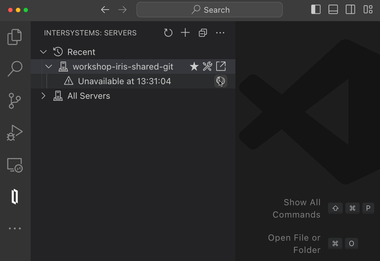Refresh the InterSystems servers tree
Viewport: 380px width, 261px height.
(x=168, y=33)
